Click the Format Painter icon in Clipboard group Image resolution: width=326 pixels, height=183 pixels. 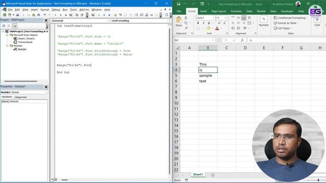[x=186, y=28]
